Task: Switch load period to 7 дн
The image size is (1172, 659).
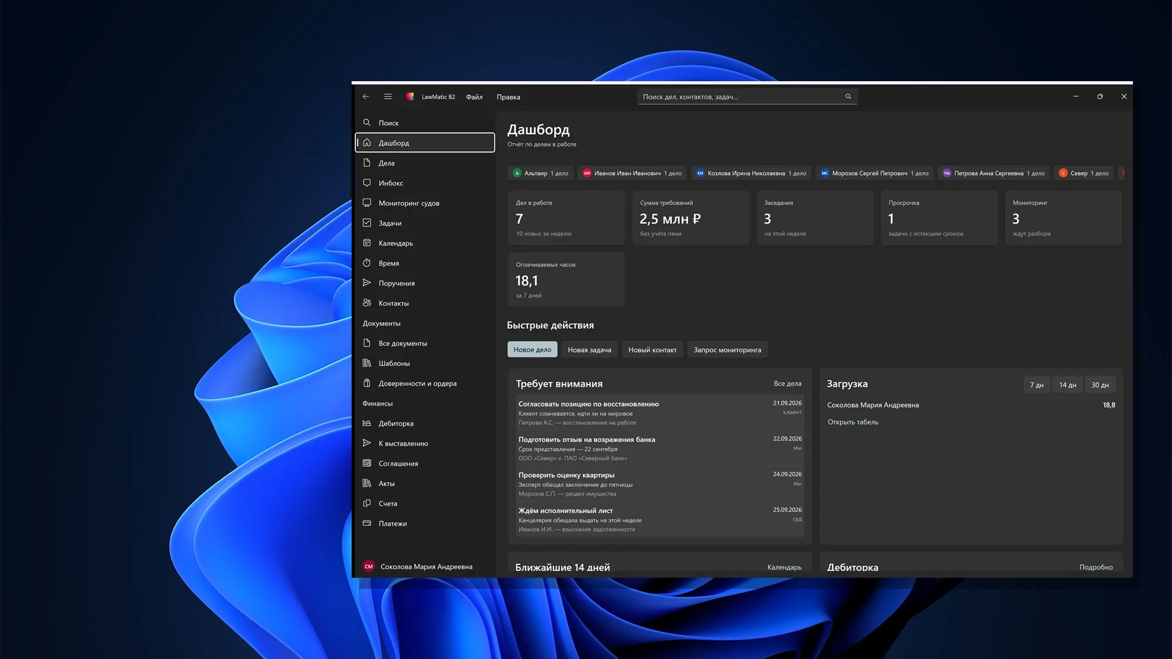Action: point(1036,385)
